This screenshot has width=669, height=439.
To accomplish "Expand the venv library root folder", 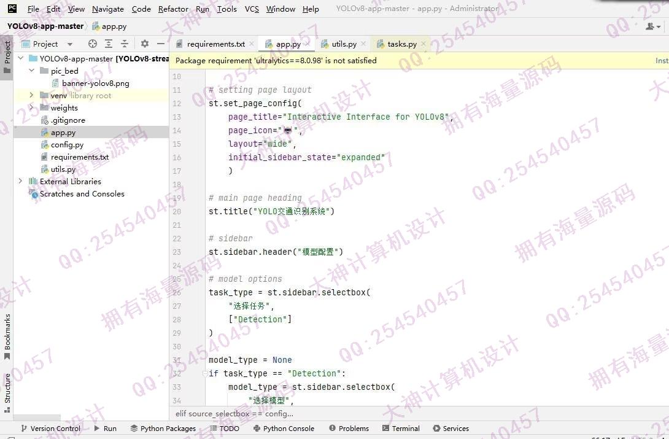I will (x=31, y=95).
